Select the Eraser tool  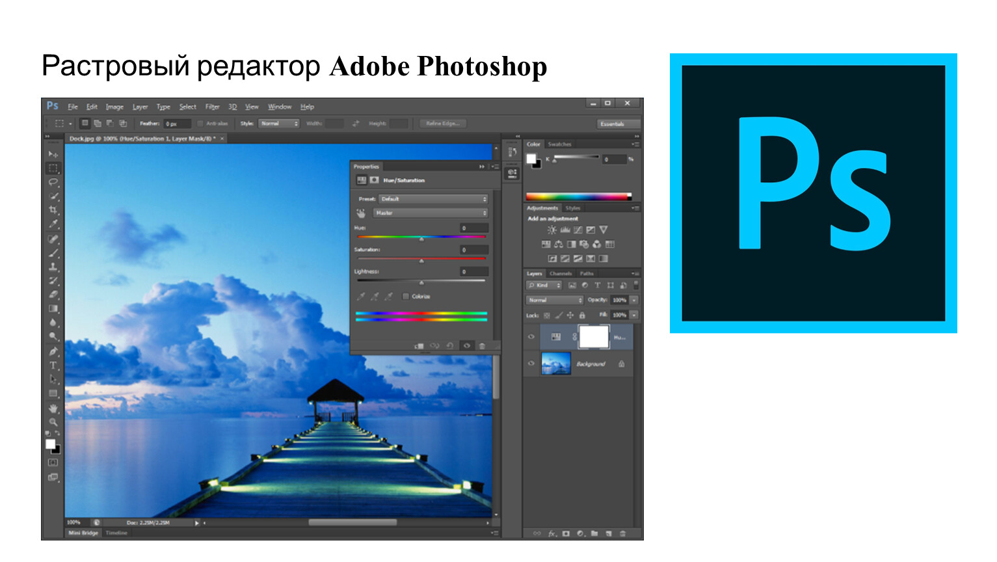(53, 295)
